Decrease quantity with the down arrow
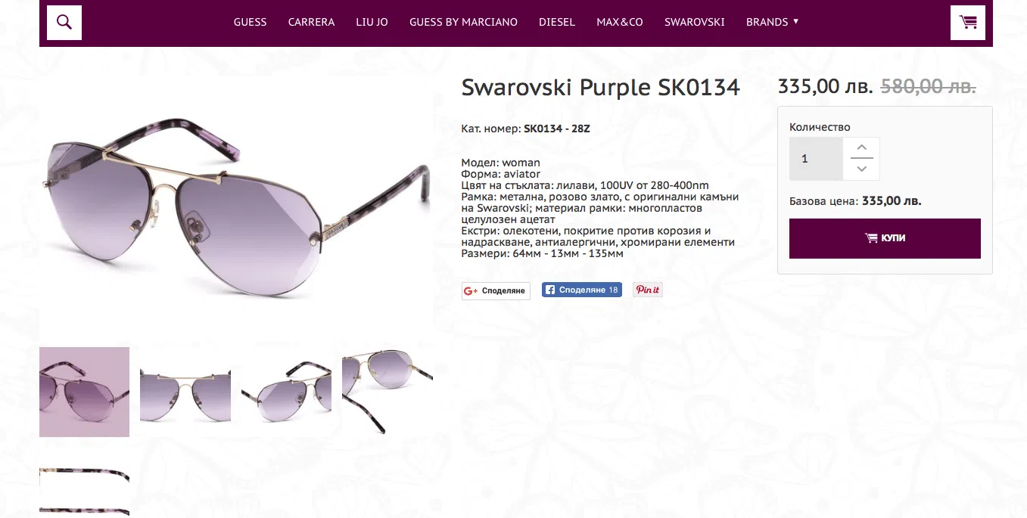The image size is (1027, 518). (x=861, y=169)
